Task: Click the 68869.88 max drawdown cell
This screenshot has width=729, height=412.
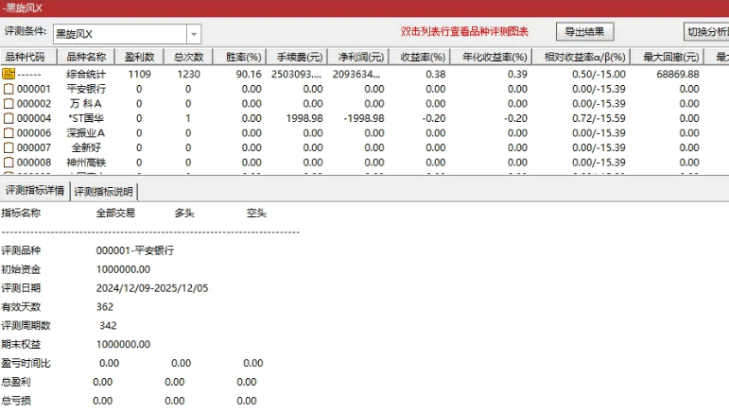Action: tap(678, 74)
